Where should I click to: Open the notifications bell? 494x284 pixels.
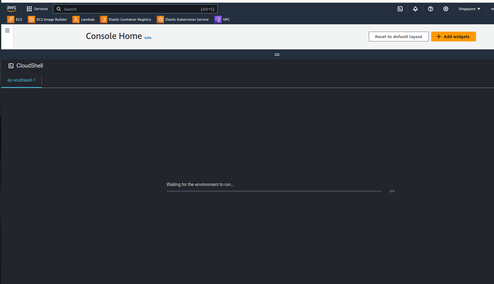(x=415, y=9)
